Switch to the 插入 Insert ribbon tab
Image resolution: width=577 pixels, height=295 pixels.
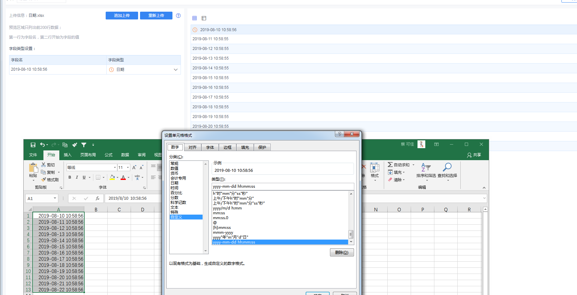pyautogui.click(x=67, y=155)
